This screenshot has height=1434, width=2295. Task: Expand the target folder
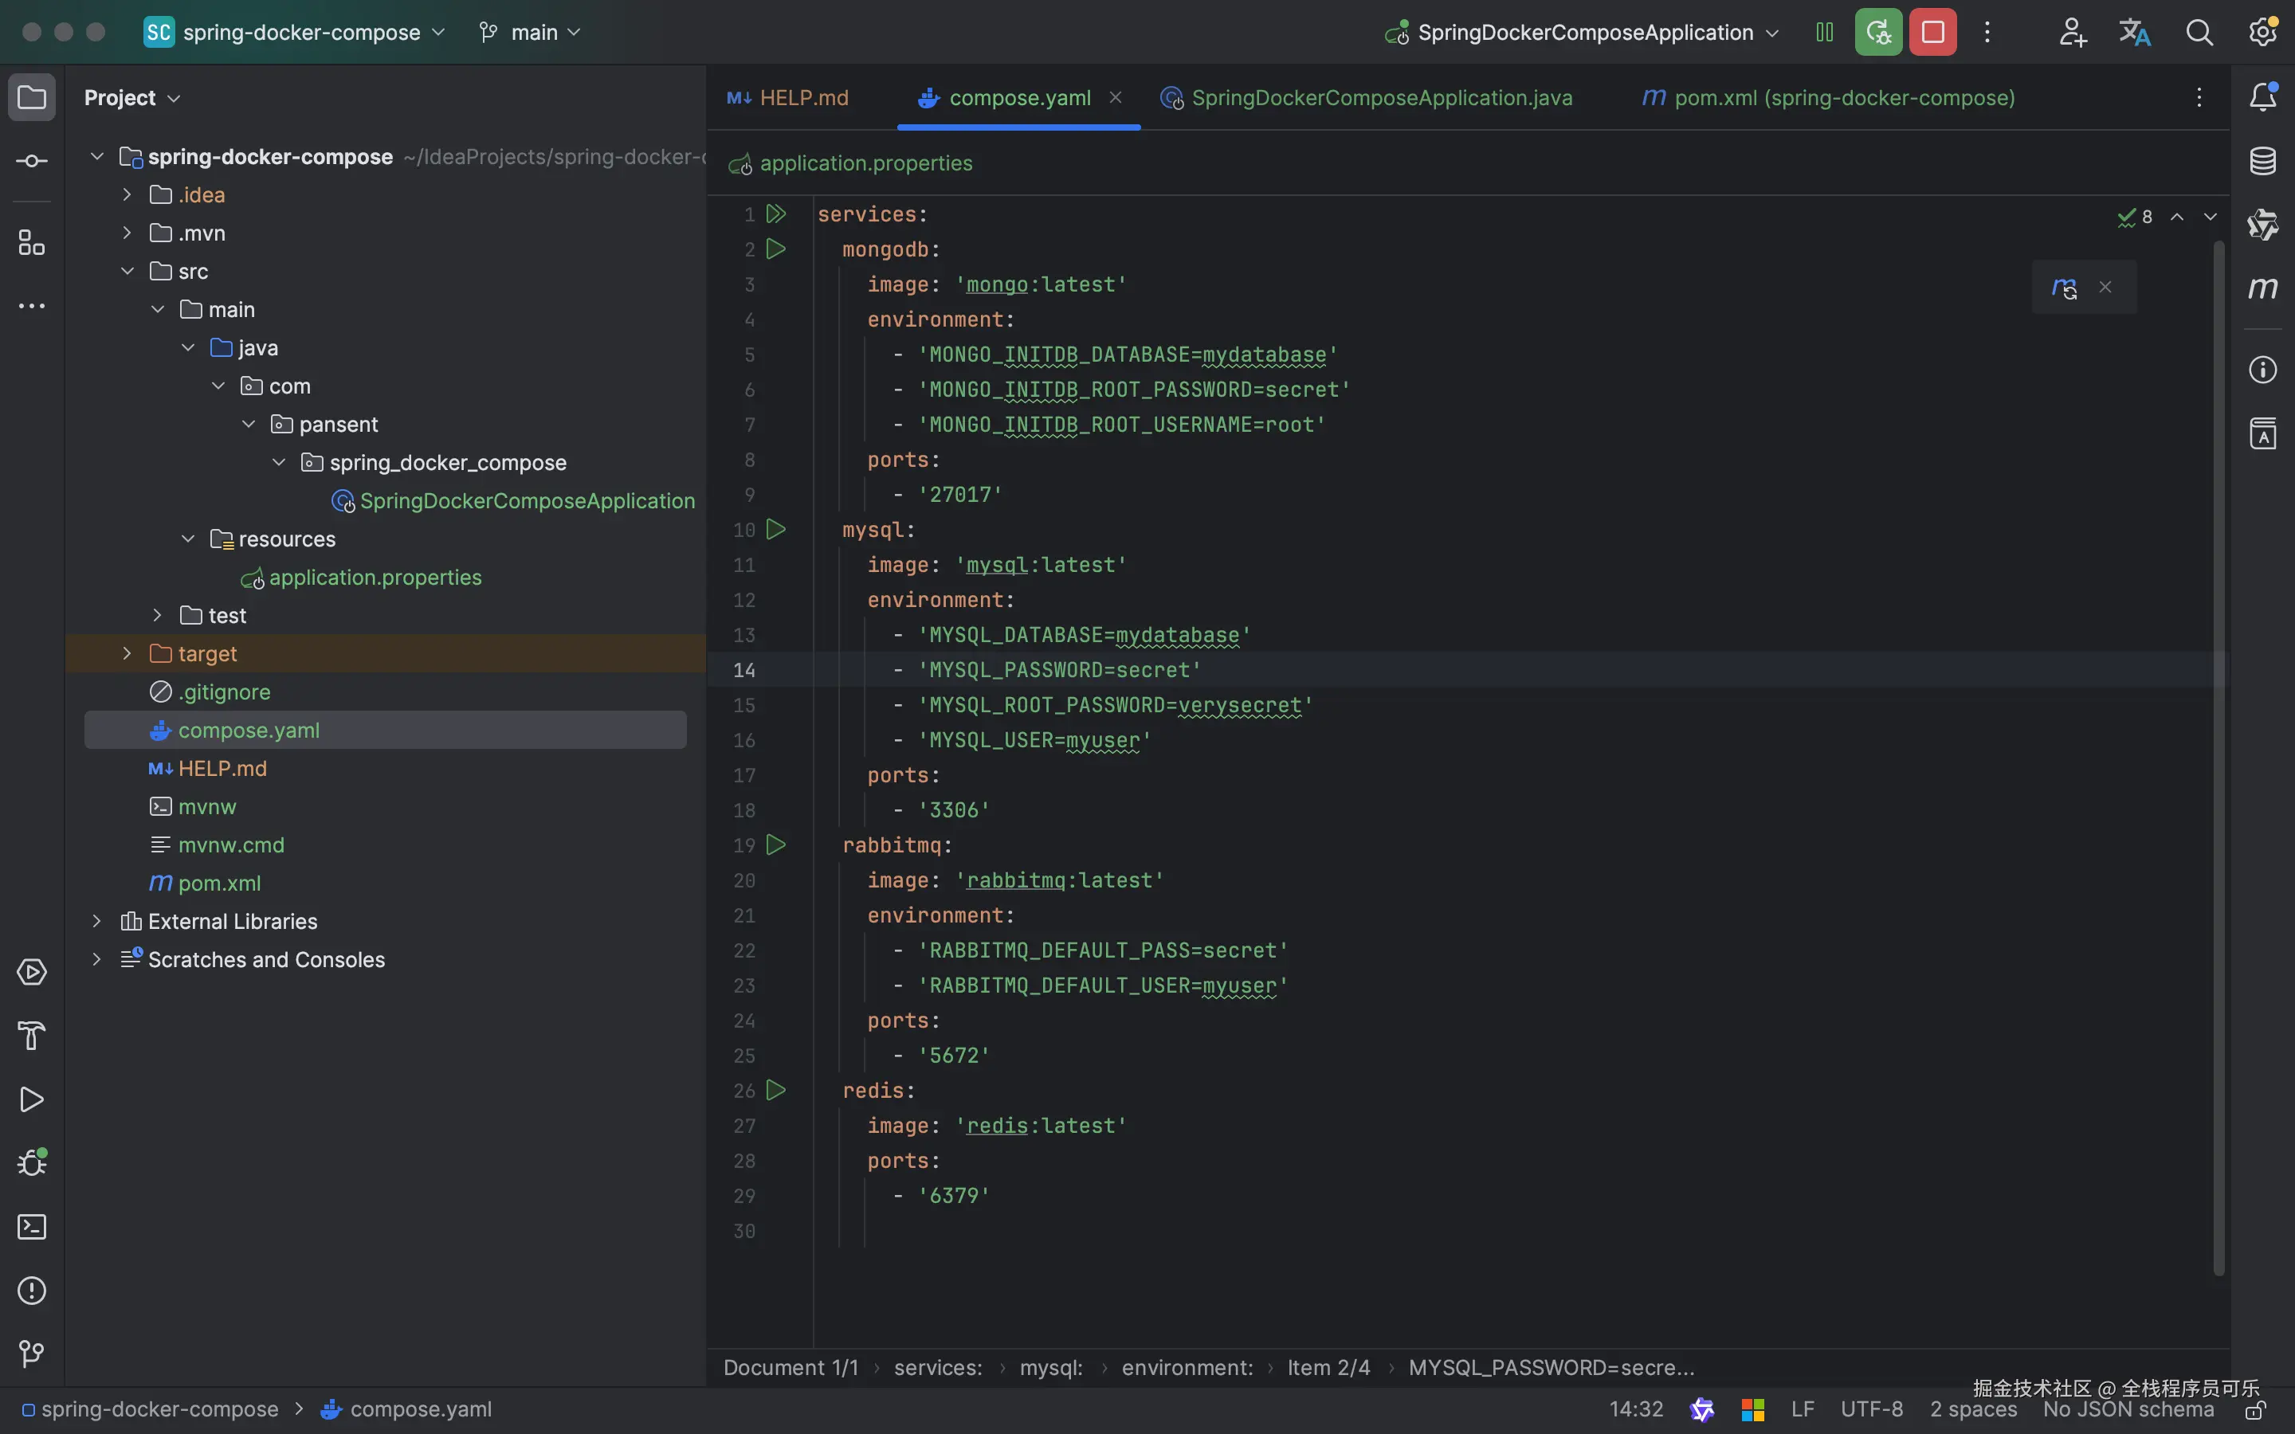pyautogui.click(x=127, y=653)
